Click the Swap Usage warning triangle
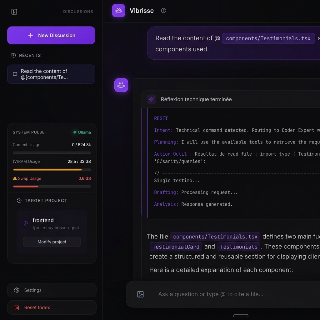 [15, 178]
